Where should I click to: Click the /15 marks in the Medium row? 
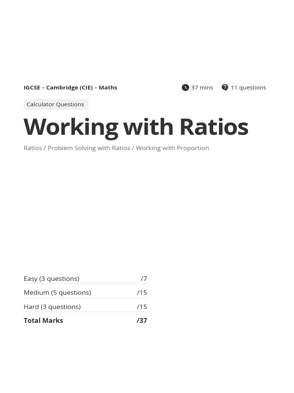pos(142,292)
